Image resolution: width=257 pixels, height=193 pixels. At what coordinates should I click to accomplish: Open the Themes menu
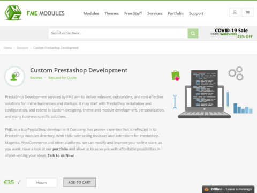tap(111, 13)
